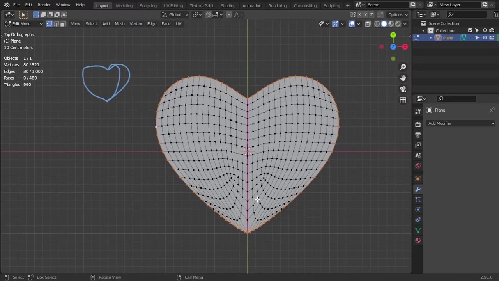Toggle X axis mirror button

point(359,14)
